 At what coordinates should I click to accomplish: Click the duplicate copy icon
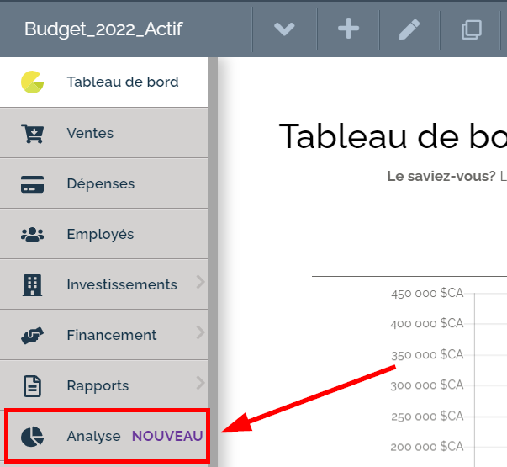coord(471,29)
